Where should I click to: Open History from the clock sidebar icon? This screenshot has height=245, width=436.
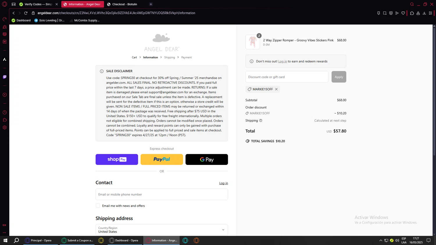coord(5,112)
